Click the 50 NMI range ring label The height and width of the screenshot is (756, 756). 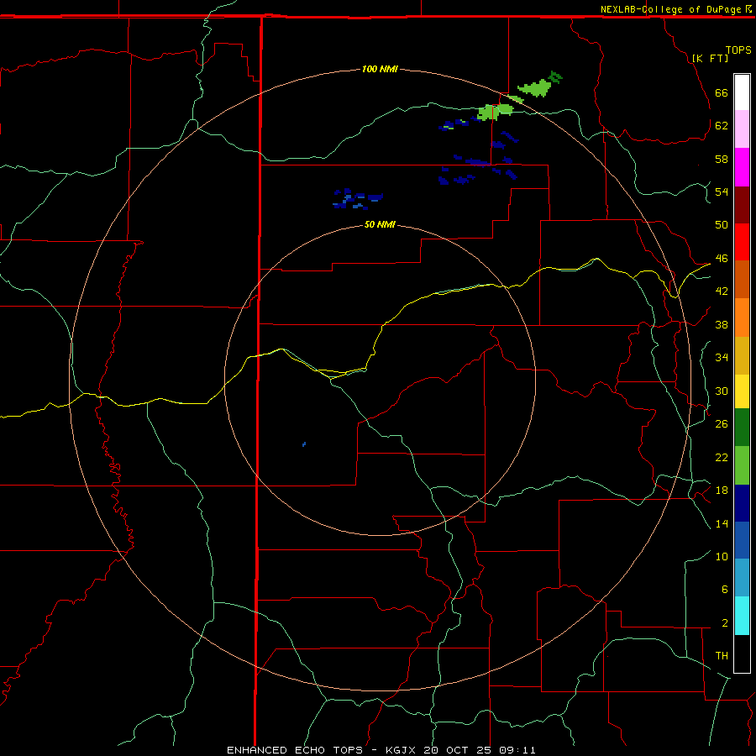click(380, 224)
